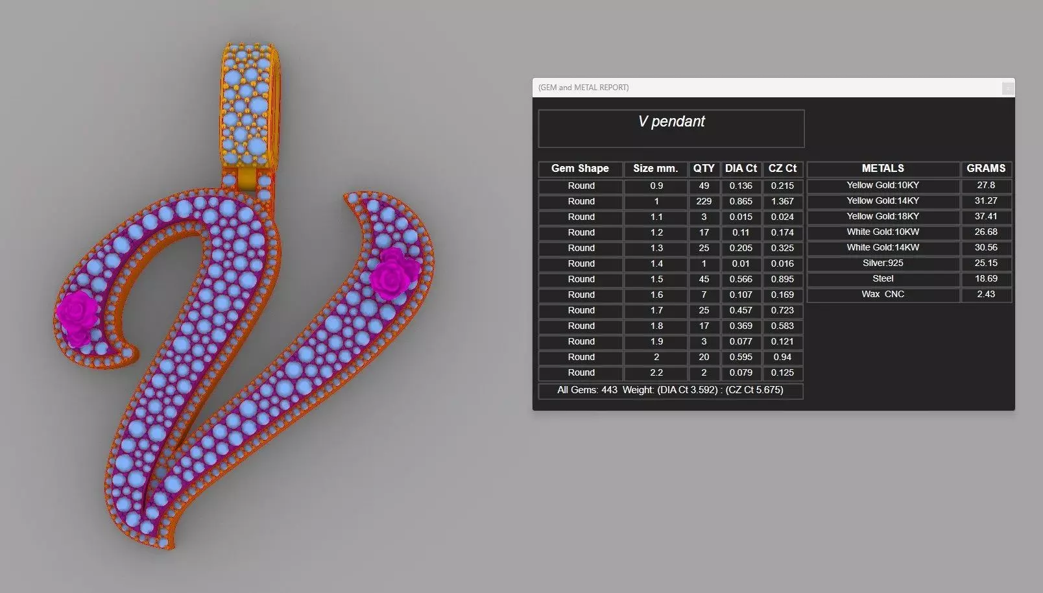
Task: Click the 'DIA Ct' column header
Action: (x=741, y=169)
